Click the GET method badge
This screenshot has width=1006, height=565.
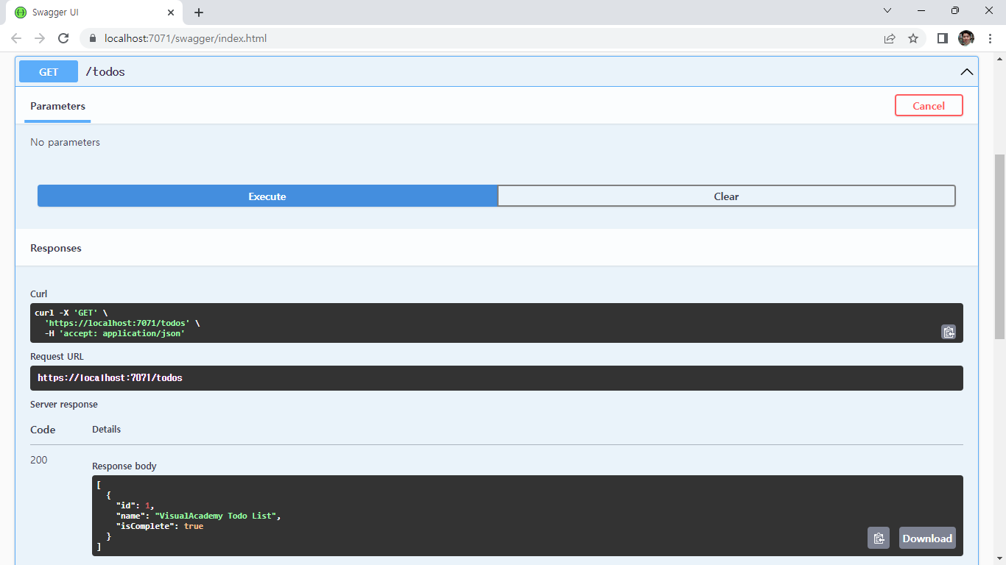pos(49,72)
